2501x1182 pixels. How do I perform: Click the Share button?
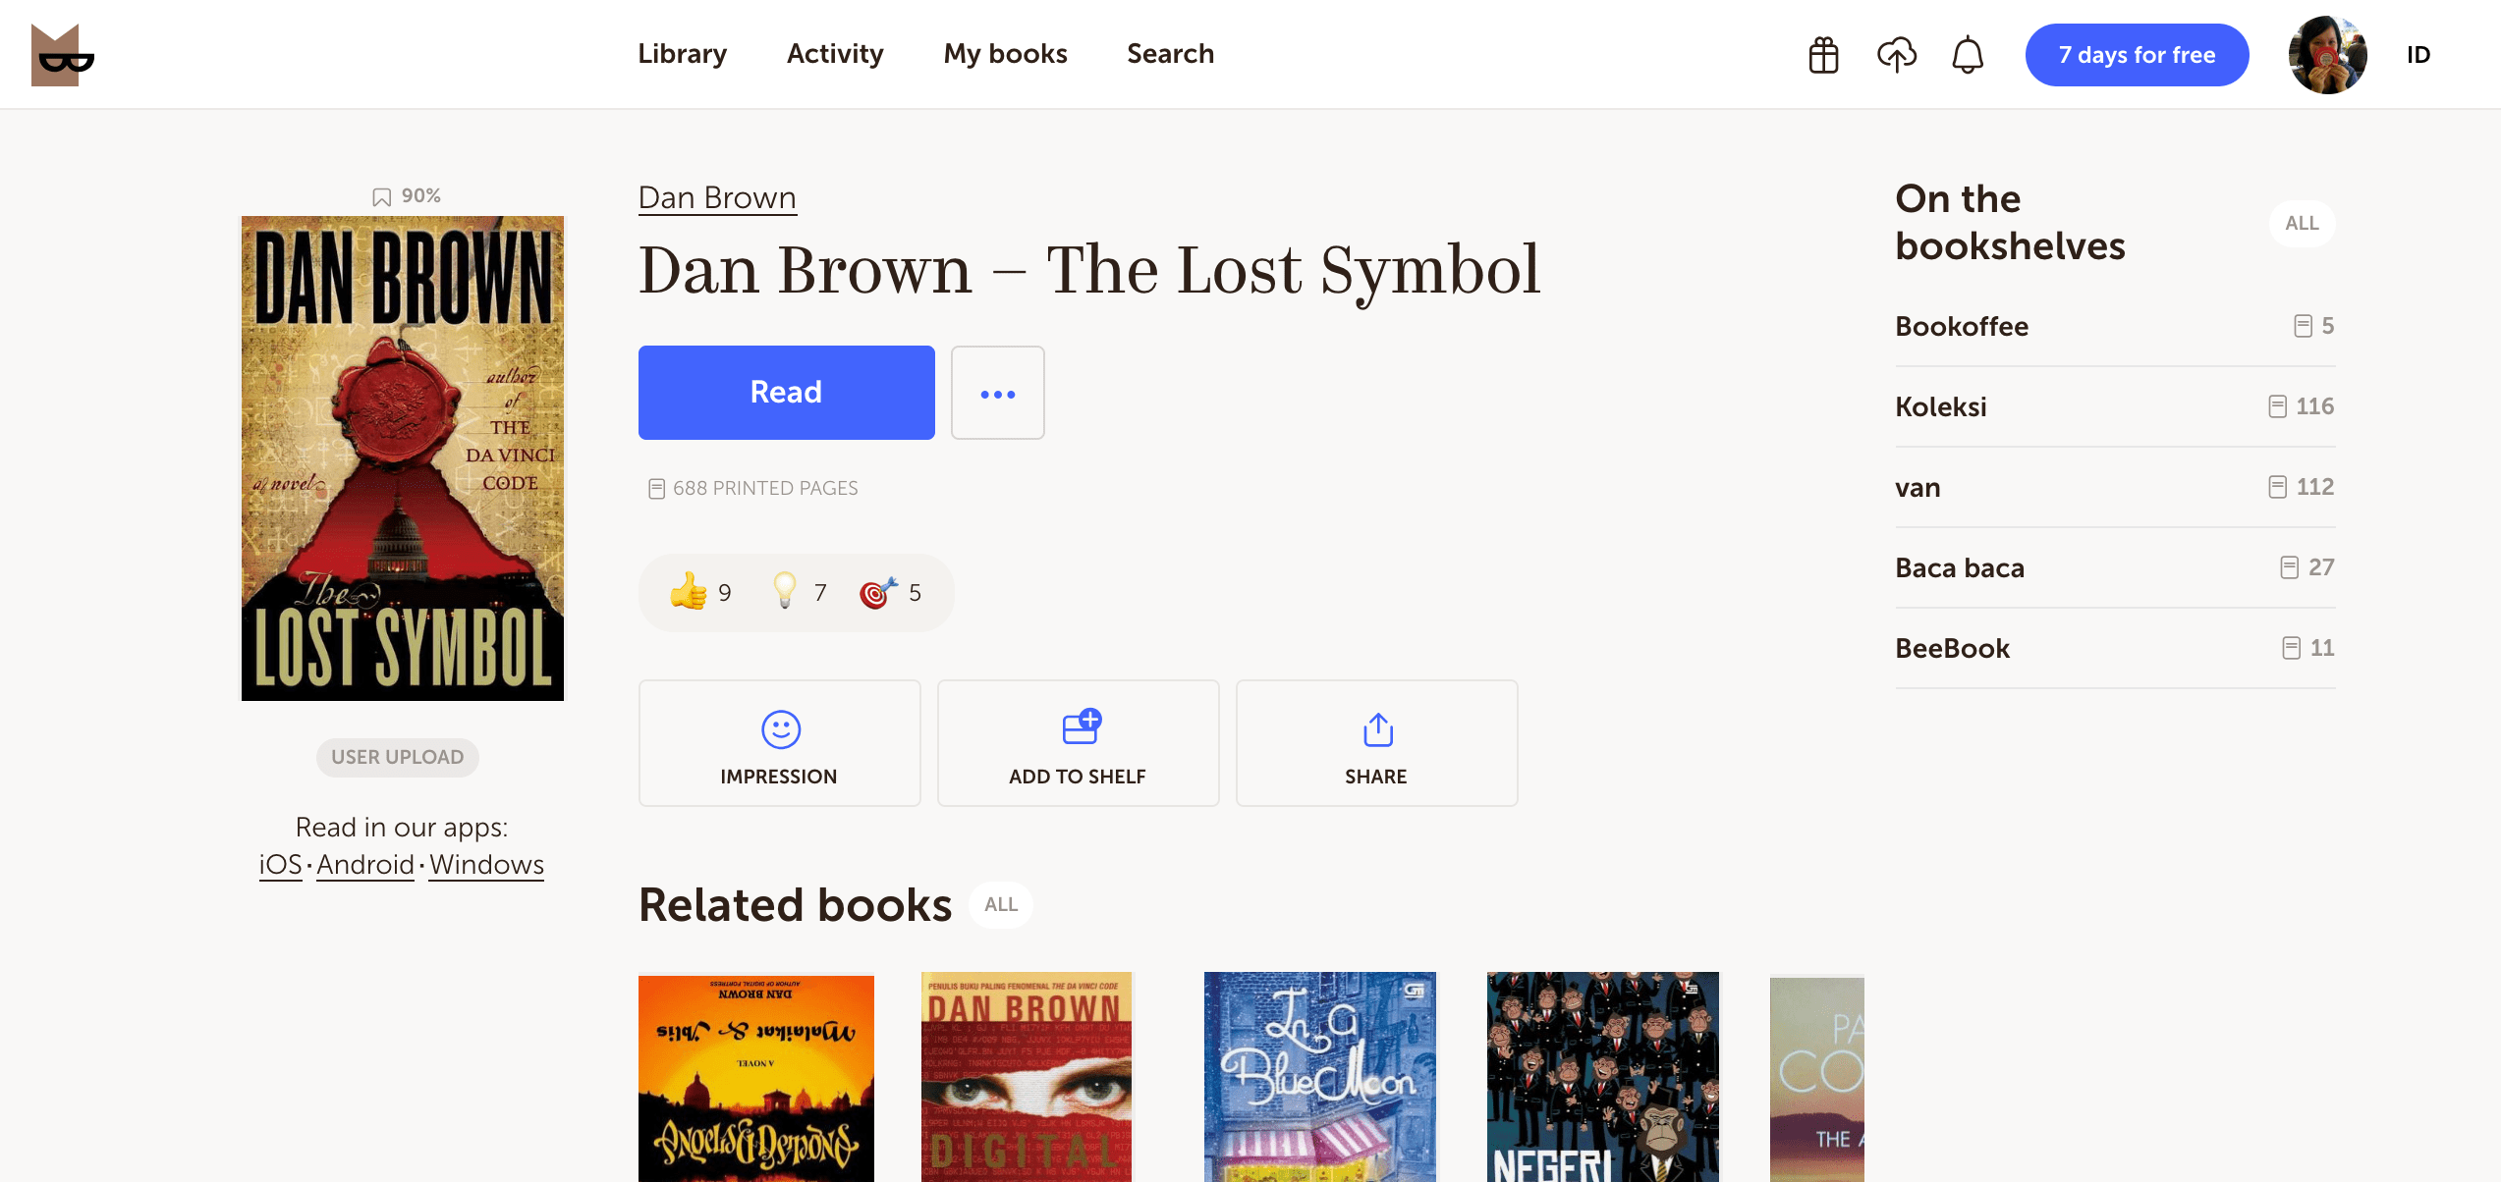[x=1376, y=743]
